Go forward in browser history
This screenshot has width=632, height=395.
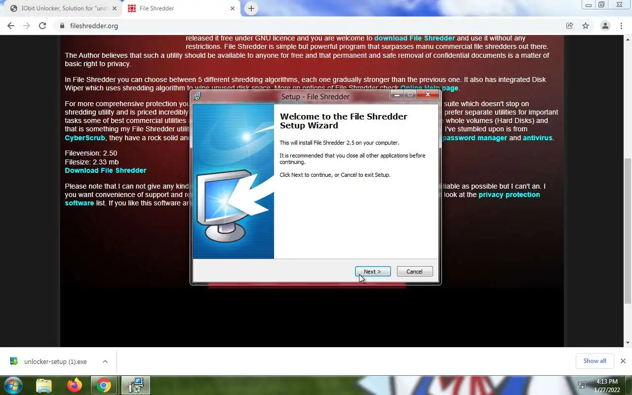(x=27, y=26)
